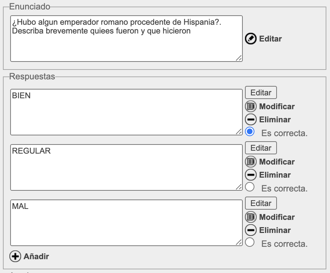Focus the BIEN answer text box

coord(126,112)
